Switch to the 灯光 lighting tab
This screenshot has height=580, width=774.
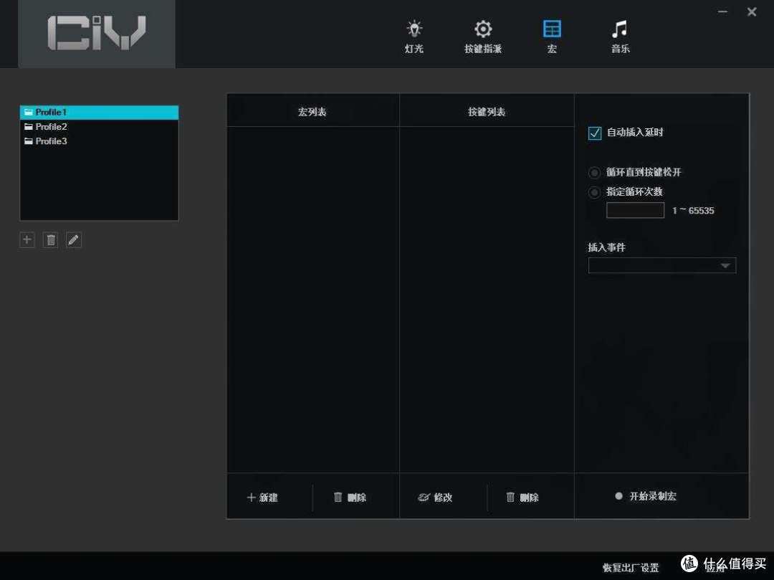click(x=413, y=30)
